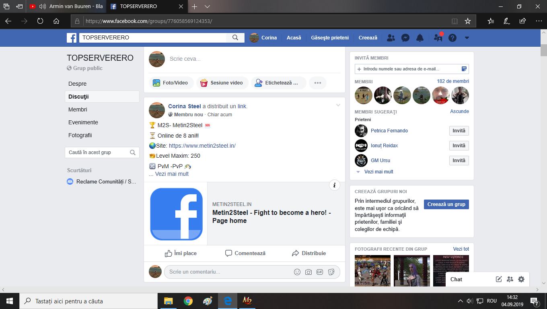
Task: Open Windows Start button
Action: 10,301
